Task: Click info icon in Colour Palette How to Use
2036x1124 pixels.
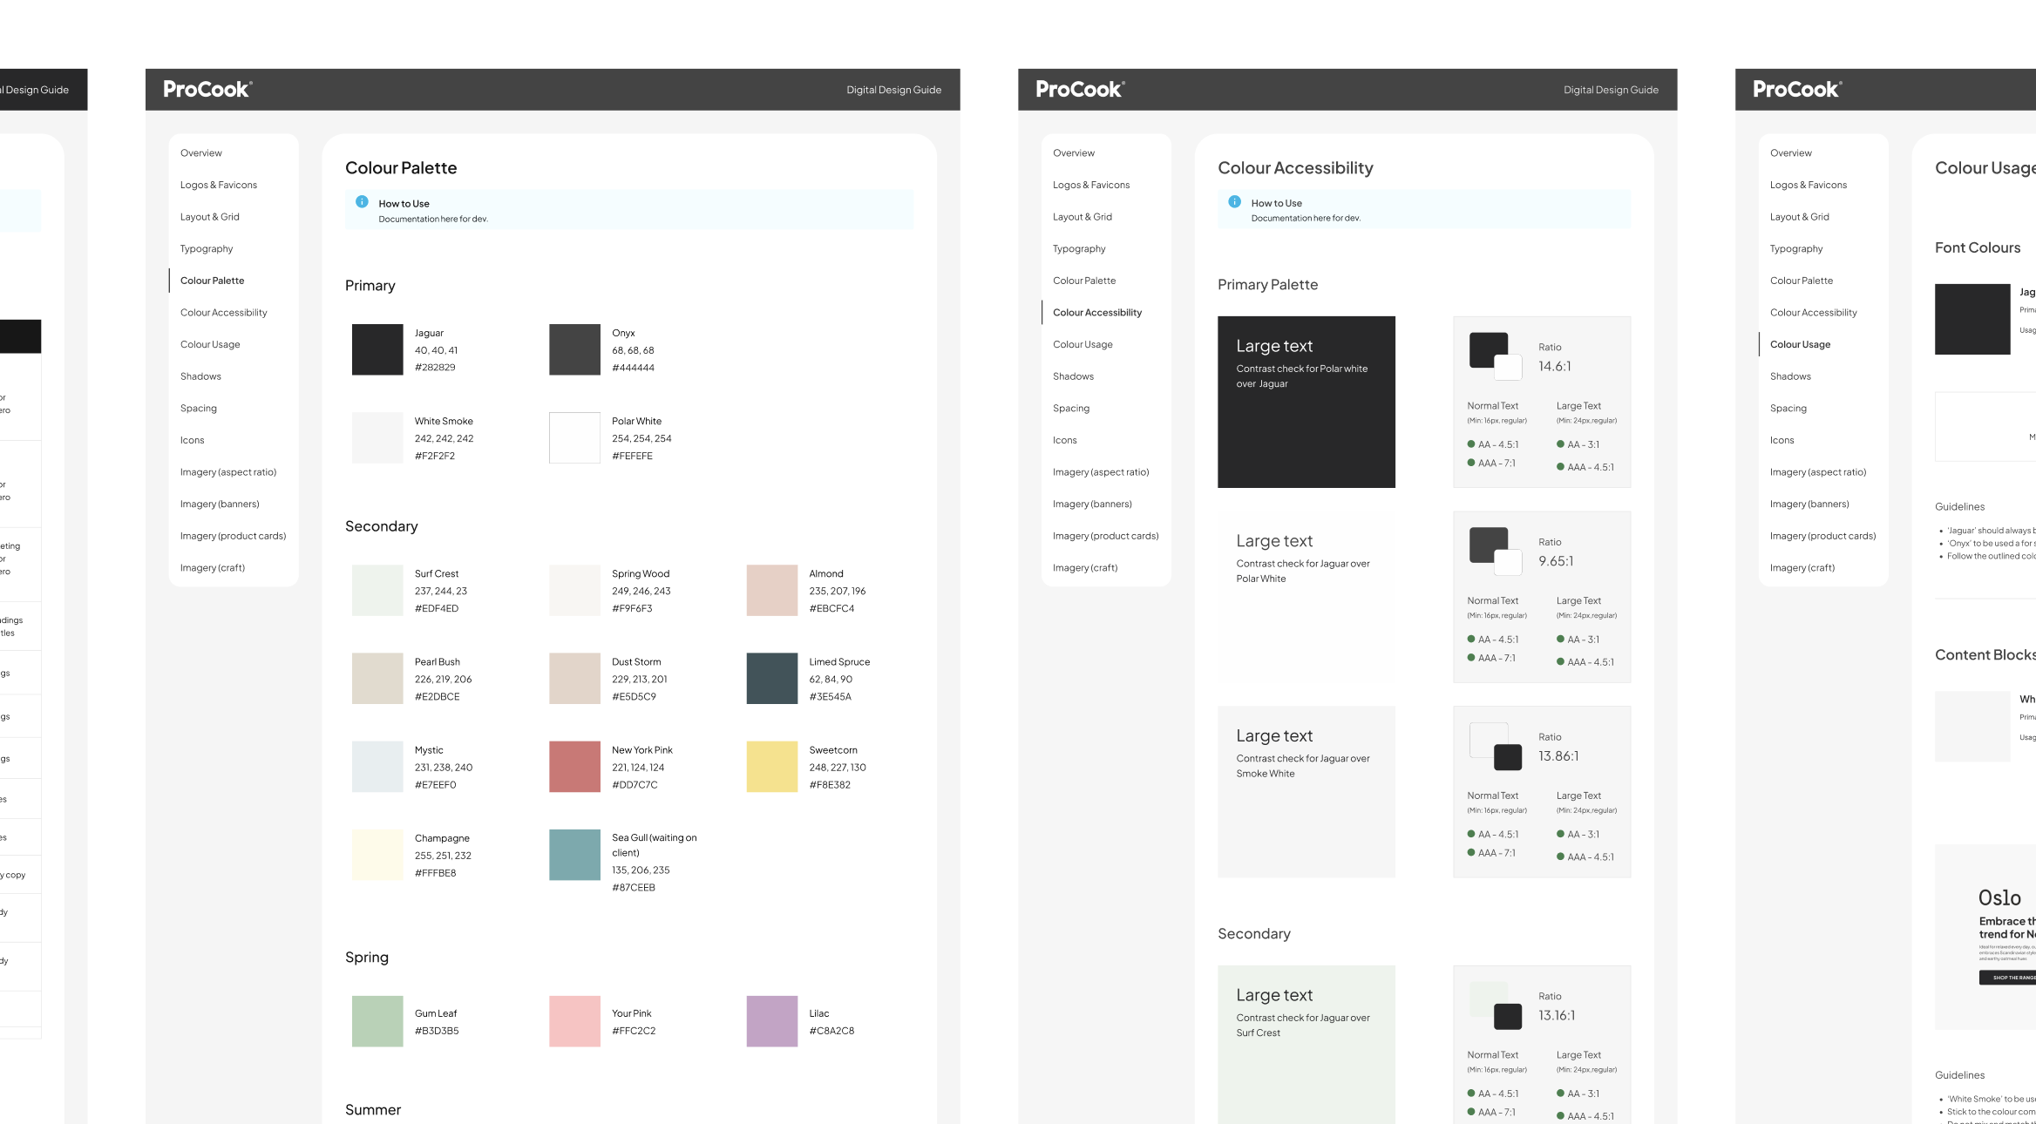Action: [362, 202]
